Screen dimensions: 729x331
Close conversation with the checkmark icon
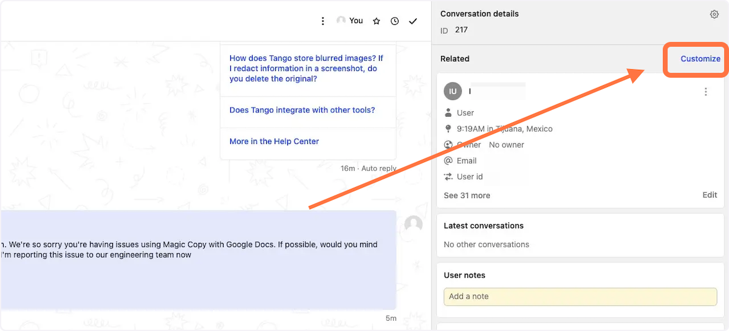tap(413, 21)
